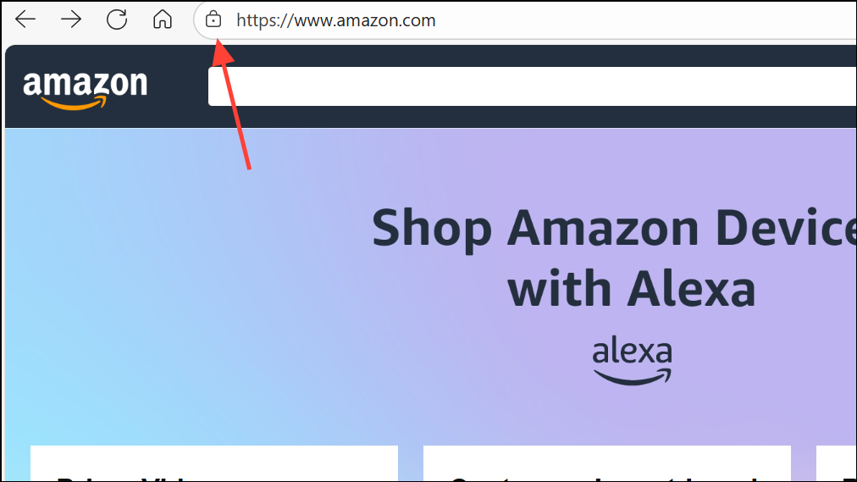Image resolution: width=857 pixels, height=482 pixels.
Task: Open the browser home page icon
Action: click(163, 19)
